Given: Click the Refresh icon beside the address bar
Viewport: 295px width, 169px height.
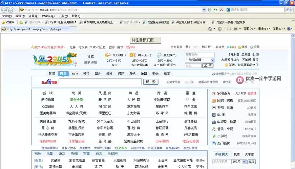Looking at the screenshot, I should click(215, 9).
